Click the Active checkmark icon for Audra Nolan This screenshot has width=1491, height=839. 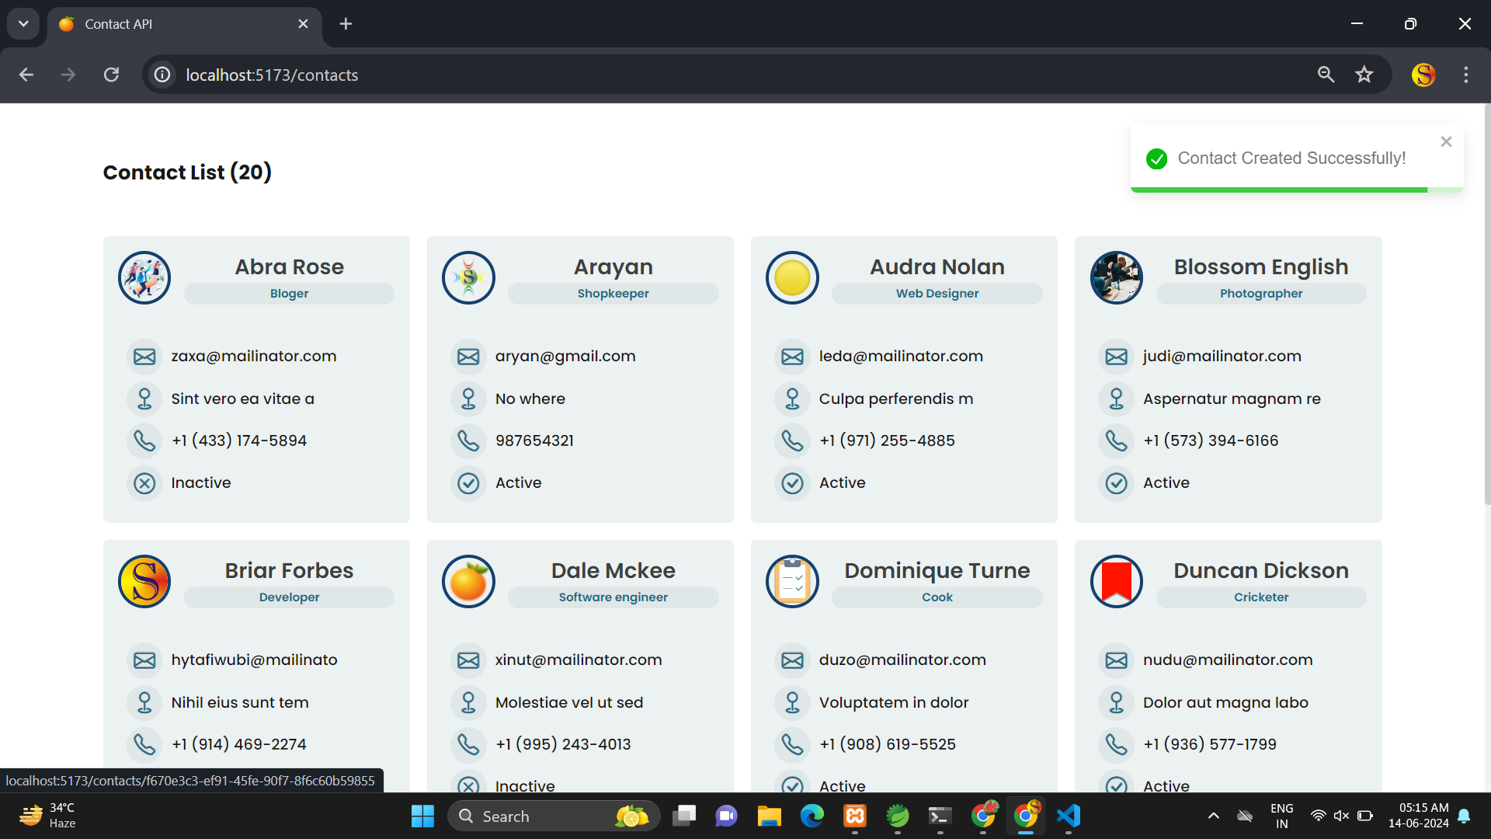coord(792,483)
